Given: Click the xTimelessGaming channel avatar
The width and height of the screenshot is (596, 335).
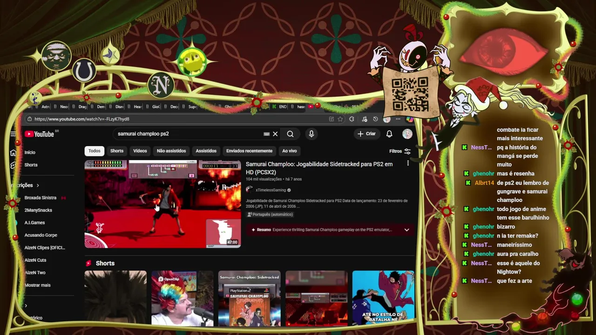Looking at the screenshot, I should pos(250,190).
